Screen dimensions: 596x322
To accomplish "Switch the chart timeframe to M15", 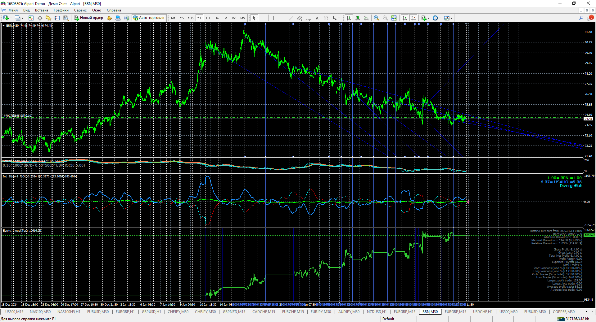I will pos(191,18).
